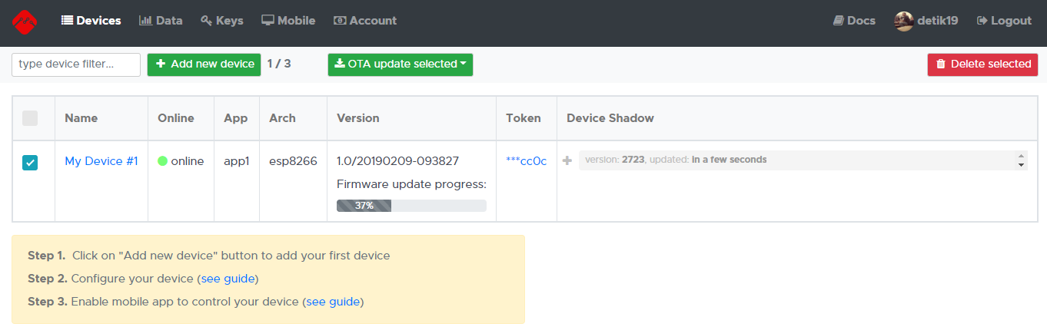Open the Docs link in the navbar
The height and width of the screenshot is (327, 1047).
[854, 21]
